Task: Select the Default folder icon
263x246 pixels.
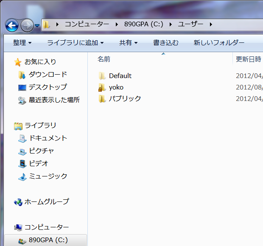Action: 102,76
